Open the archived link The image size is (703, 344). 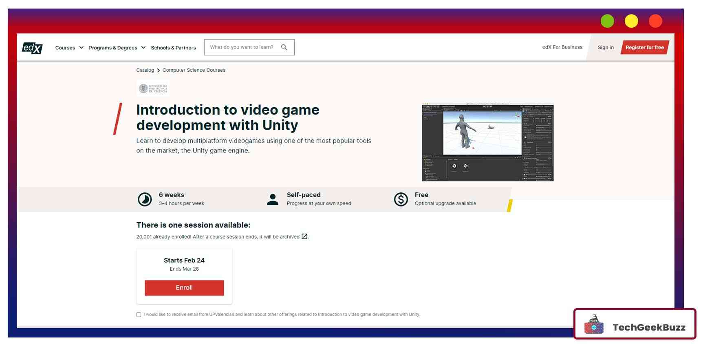(289, 237)
